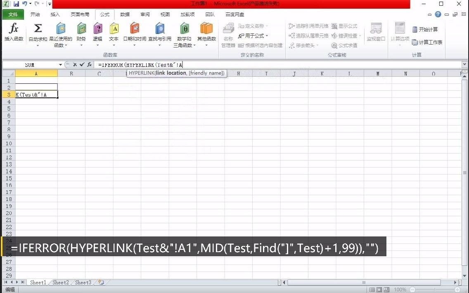This screenshot has width=469, height=293.
Task: Click Calculate Sheet (计算工作表)
Action: [427, 42]
